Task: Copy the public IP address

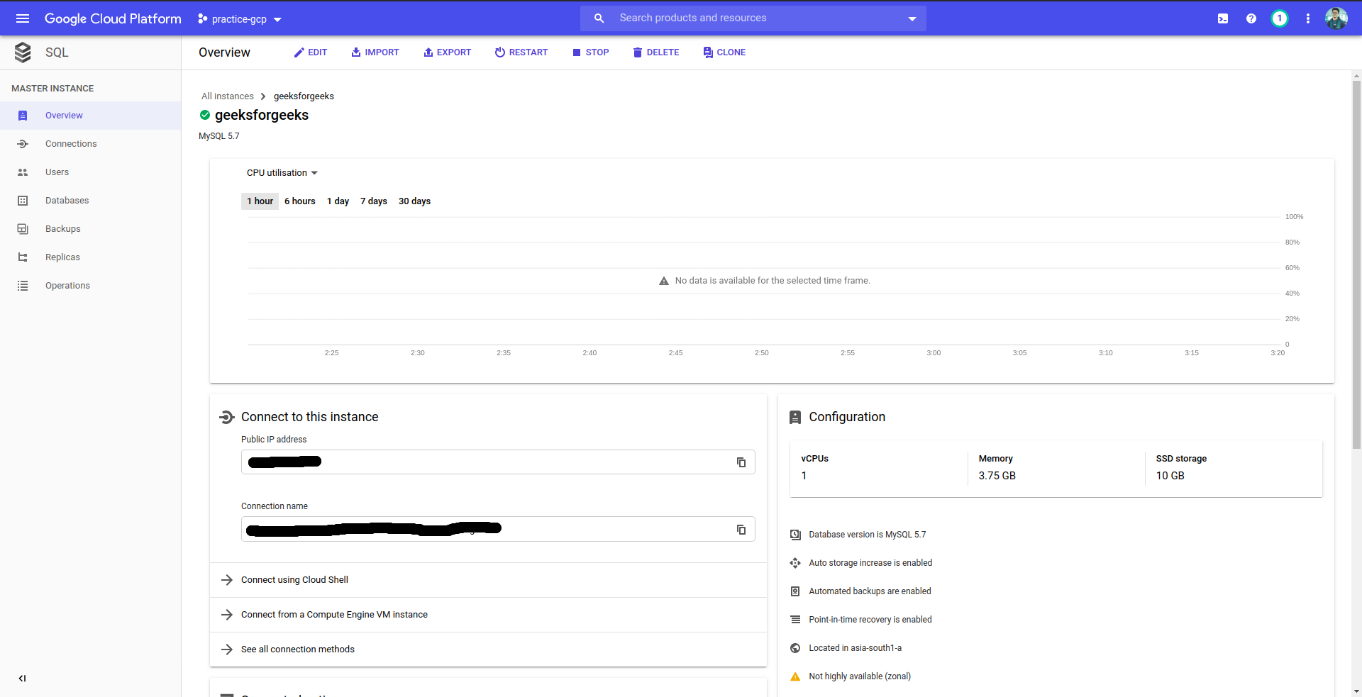Action: [x=741, y=462]
